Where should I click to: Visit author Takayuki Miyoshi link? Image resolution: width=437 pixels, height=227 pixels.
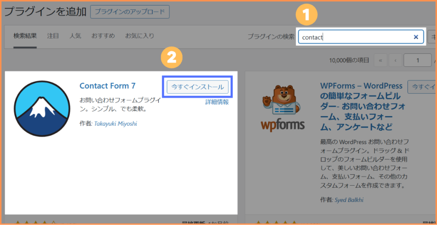(x=116, y=124)
